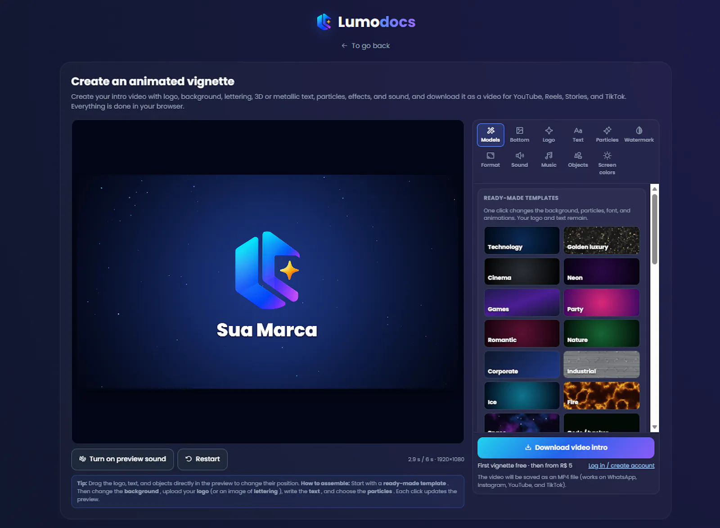Click the back arrow icon
Screen dimensions: 720x528
344,45
